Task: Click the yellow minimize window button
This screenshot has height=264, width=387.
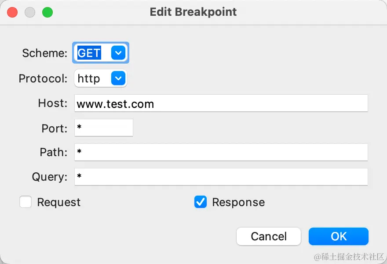Action: [x=30, y=12]
